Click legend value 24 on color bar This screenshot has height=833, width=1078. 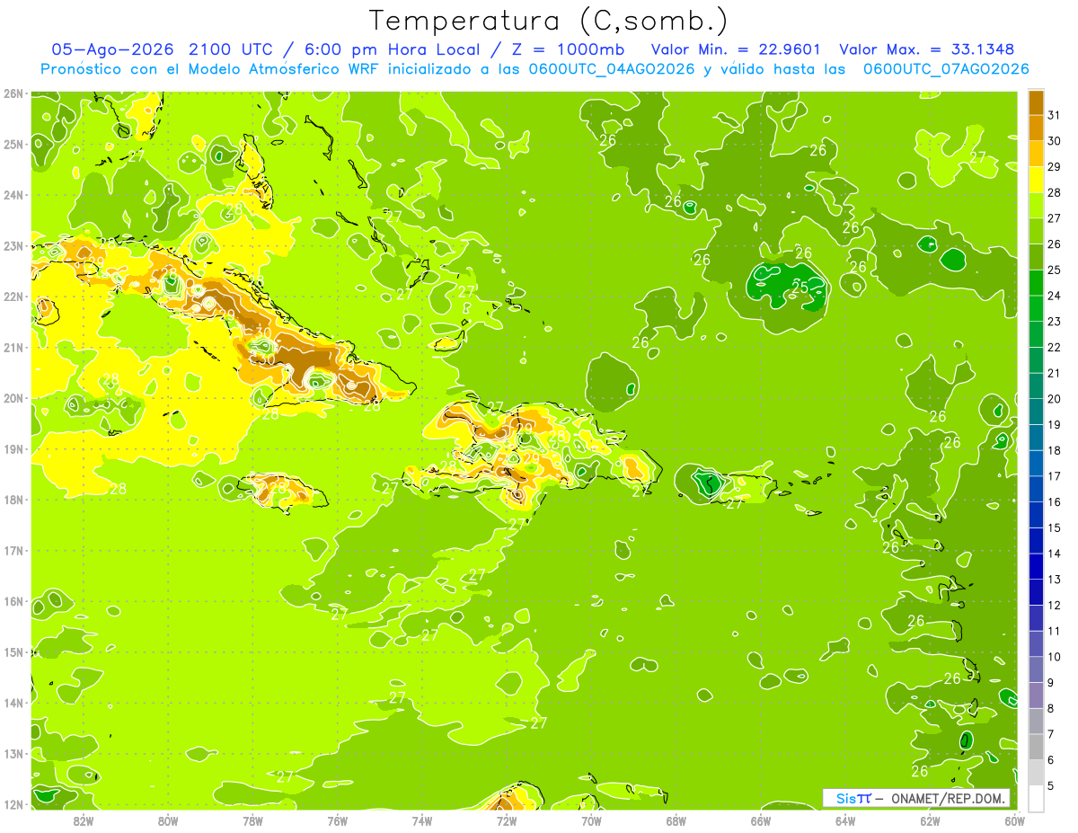pyautogui.click(x=1055, y=296)
